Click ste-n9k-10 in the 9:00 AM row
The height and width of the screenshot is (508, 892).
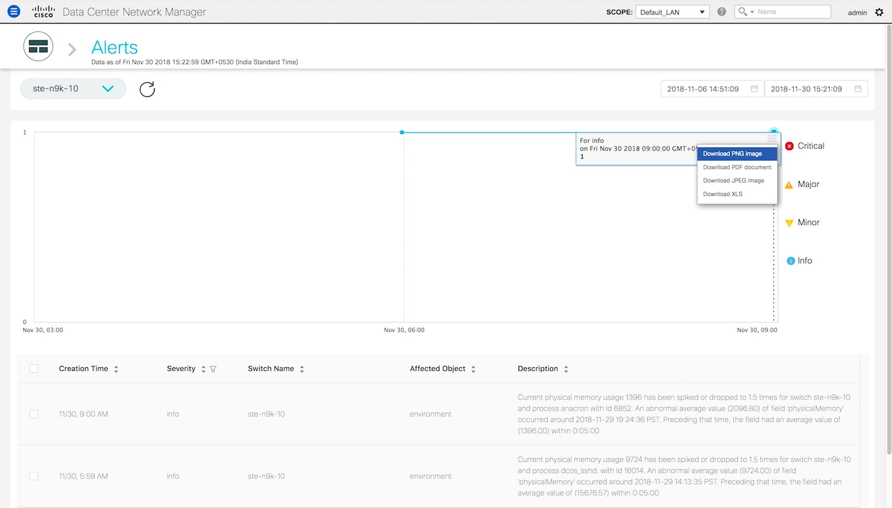click(266, 414)
